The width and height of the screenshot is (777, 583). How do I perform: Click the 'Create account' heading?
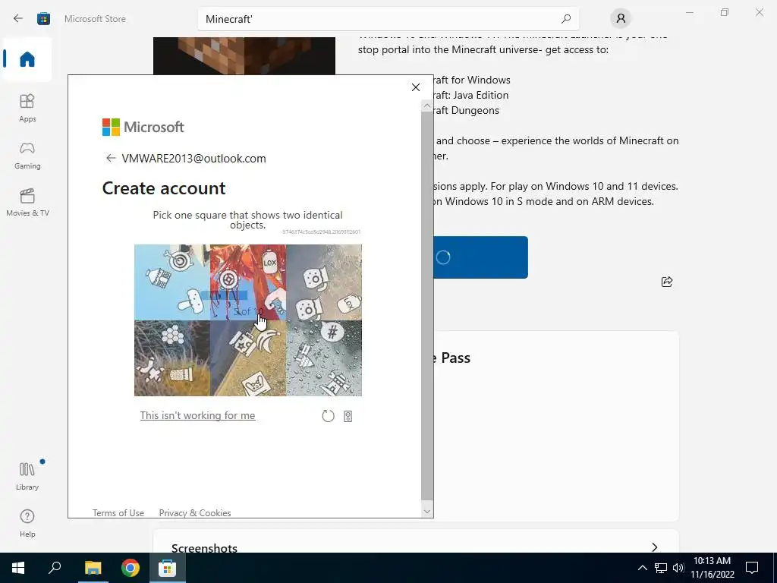[164, 188]
